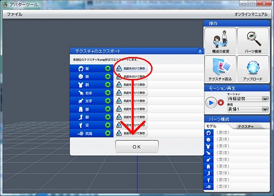
Task: Open the パーツ検索 magnifier search tool
Action: click(x=253, y=41)
